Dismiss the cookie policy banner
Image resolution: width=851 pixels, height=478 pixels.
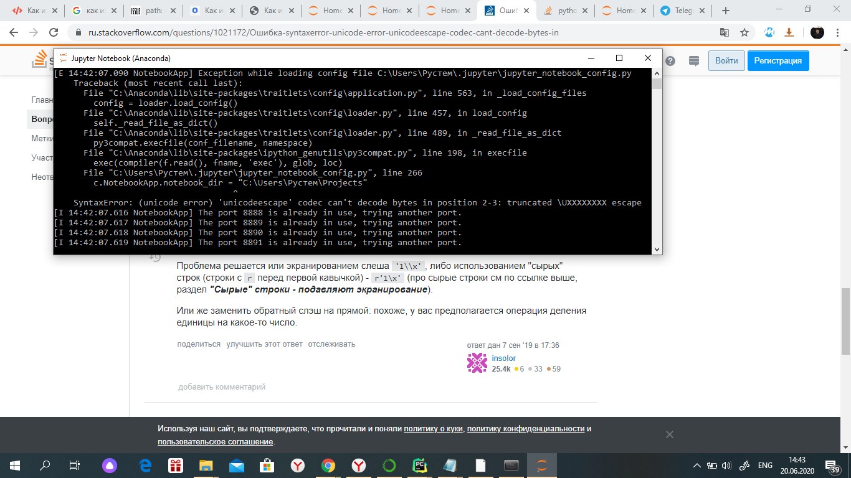point(669,434)
